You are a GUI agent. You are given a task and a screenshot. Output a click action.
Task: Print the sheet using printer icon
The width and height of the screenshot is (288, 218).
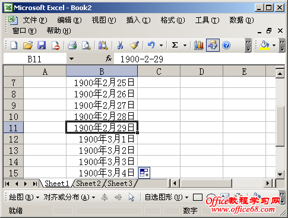coord(72,45)
